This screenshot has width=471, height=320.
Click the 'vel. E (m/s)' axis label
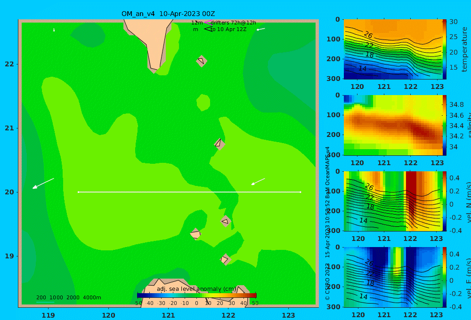pos(468,278)
